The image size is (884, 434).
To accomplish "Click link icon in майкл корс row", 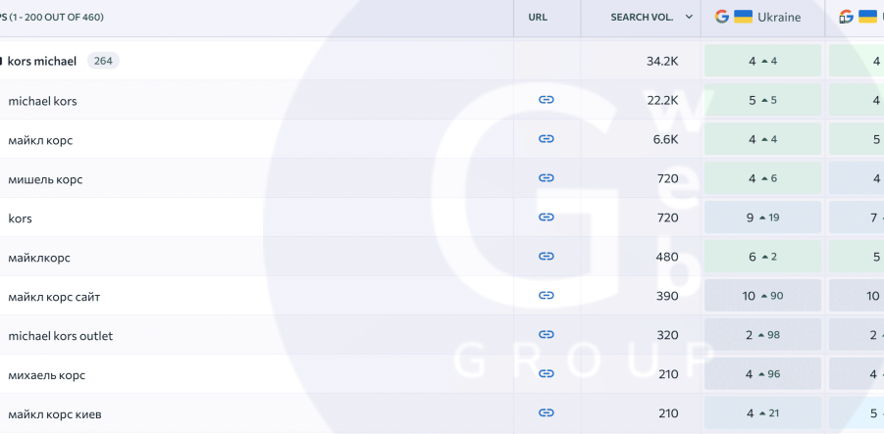I will (546, 139).
